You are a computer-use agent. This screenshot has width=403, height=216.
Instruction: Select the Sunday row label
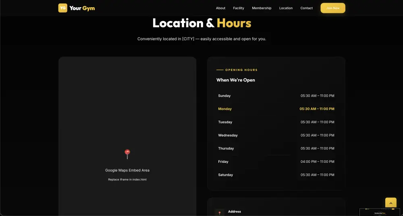(224, 96)
